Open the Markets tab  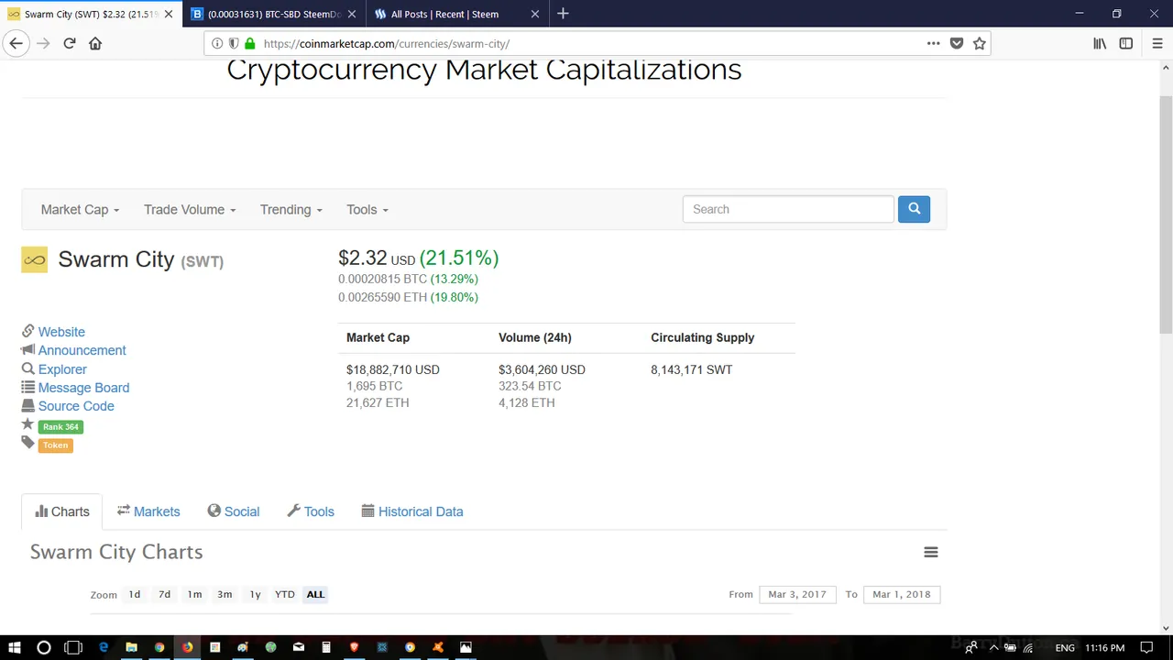click(148, 511)
